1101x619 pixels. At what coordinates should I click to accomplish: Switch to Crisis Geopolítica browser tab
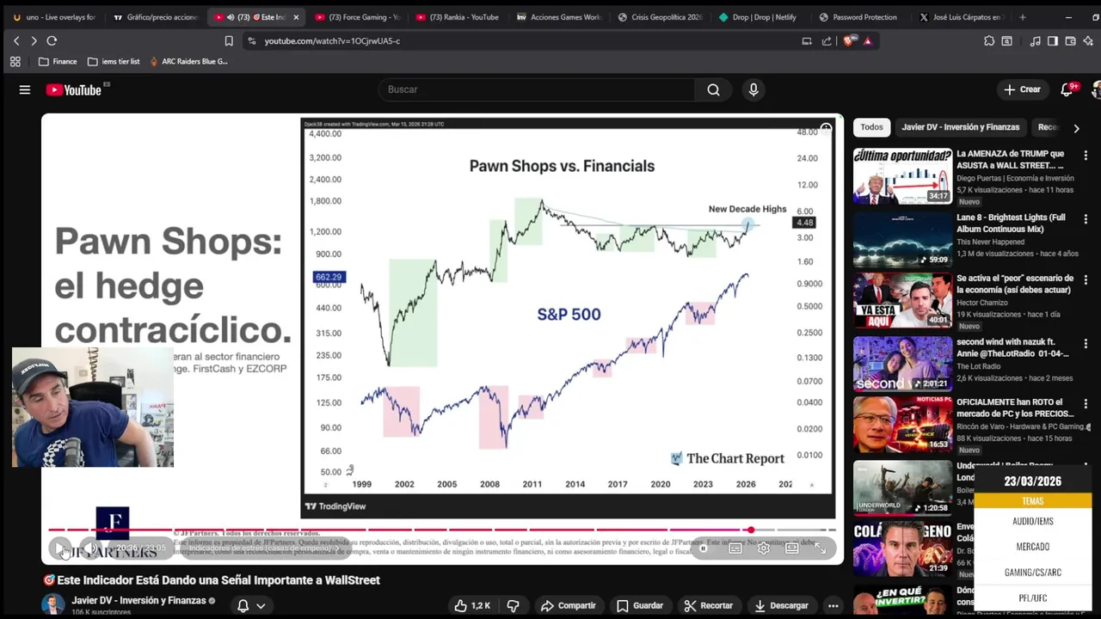659,17
